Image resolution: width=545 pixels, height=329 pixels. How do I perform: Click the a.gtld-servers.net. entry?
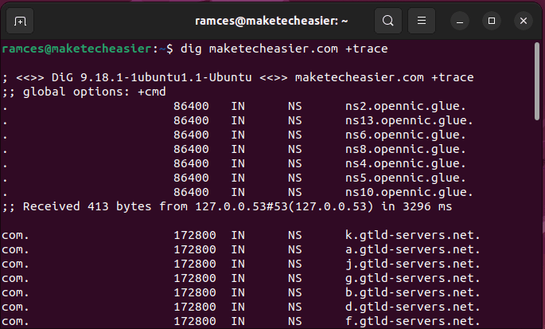click(x=412, y=249)
